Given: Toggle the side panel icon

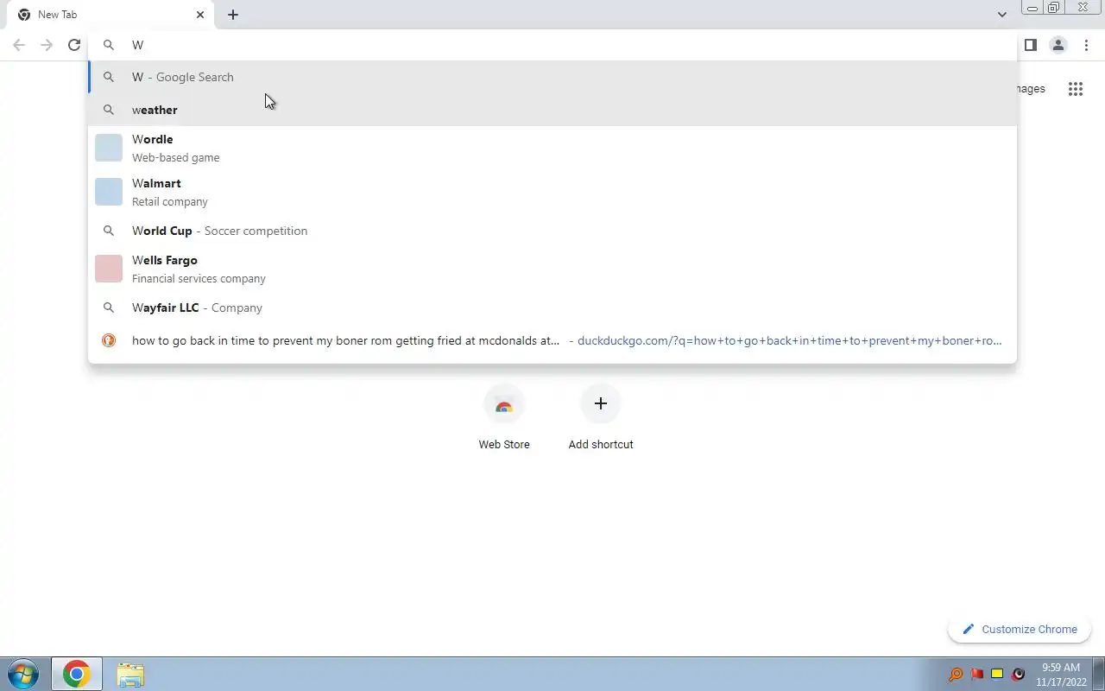Looking at the screenshot, I should coord(1030,45).
